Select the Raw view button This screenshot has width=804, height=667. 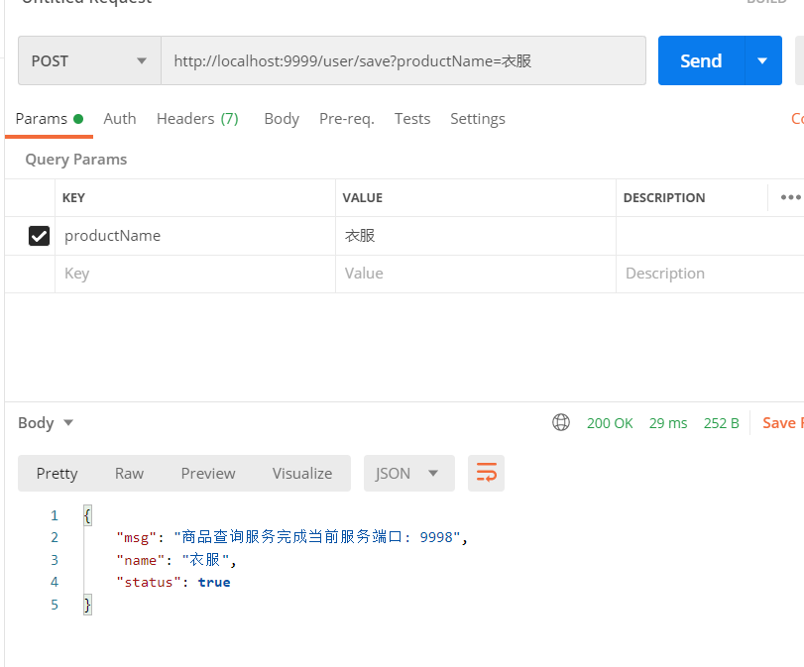[x=129, y=473]
